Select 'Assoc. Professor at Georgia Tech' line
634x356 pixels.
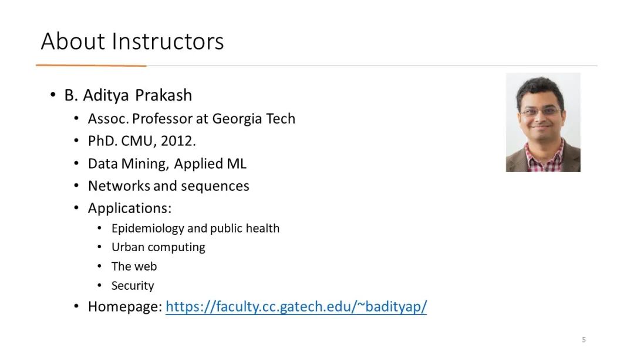click(x=191, y=118)
